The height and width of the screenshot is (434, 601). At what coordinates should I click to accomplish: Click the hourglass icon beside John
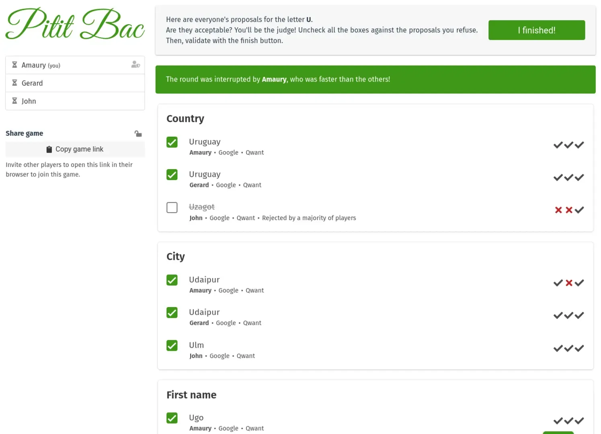pos(14,101)
